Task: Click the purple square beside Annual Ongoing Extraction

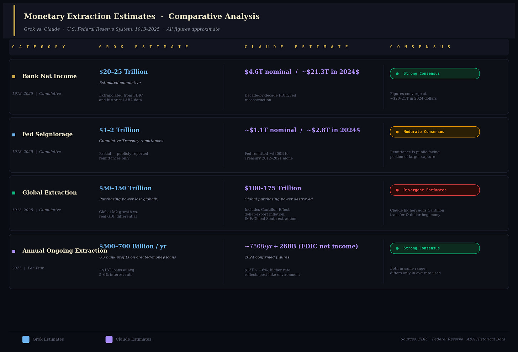Action: point(14,251)
